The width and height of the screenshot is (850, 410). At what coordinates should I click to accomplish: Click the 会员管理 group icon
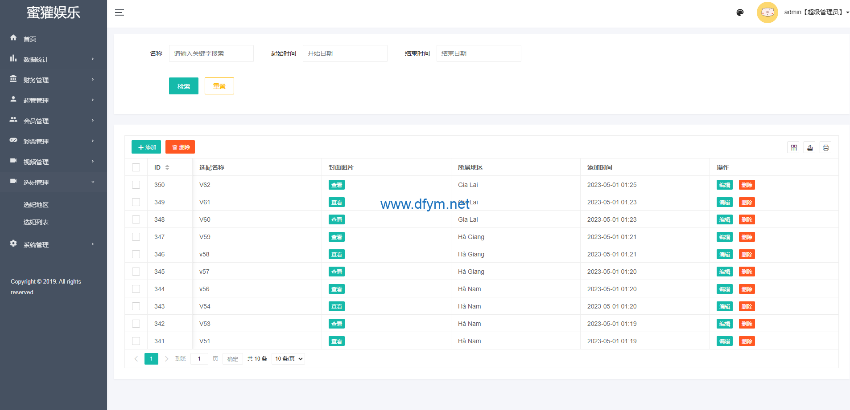13,120
